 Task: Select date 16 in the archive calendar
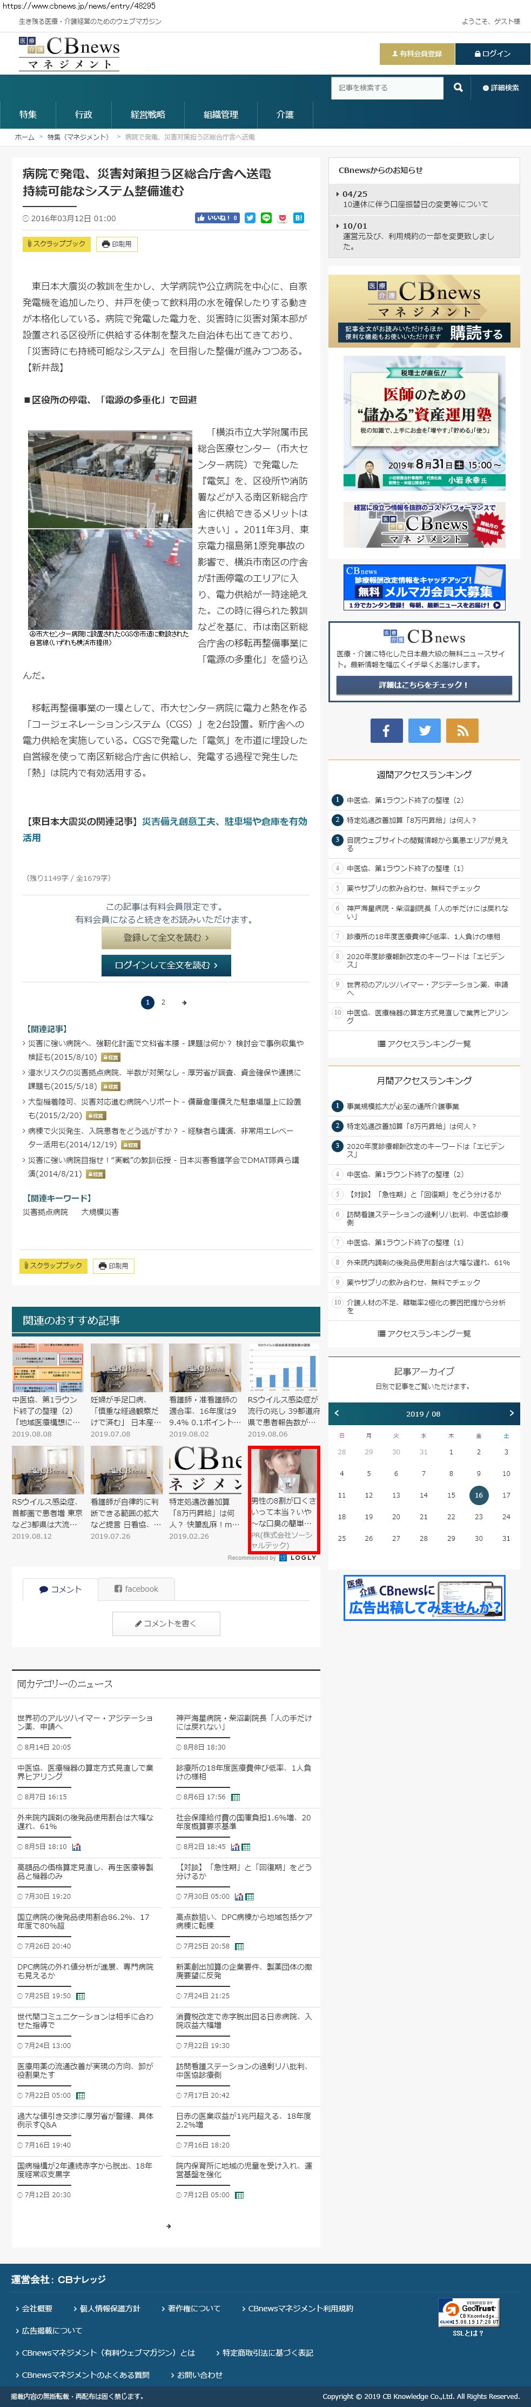478,1495
